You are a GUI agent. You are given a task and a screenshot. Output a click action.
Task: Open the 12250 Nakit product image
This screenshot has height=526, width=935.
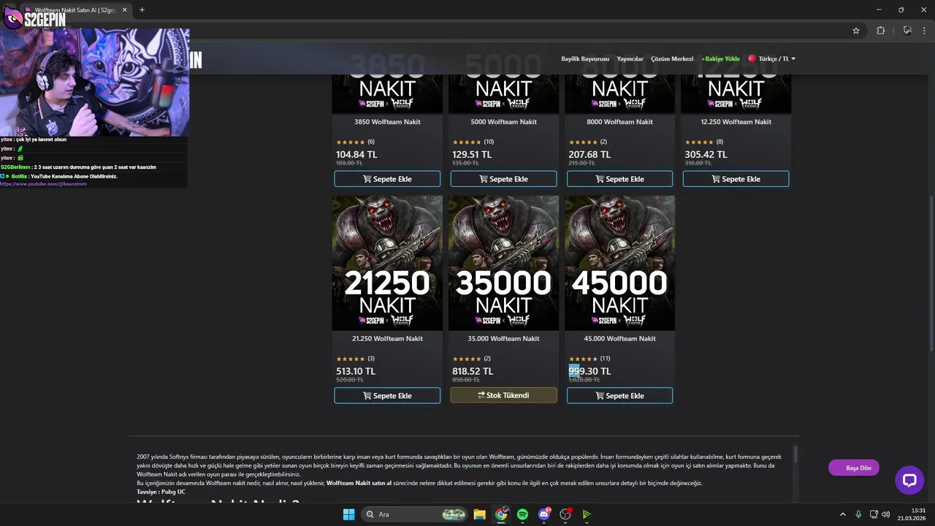[x=736, y=94]
